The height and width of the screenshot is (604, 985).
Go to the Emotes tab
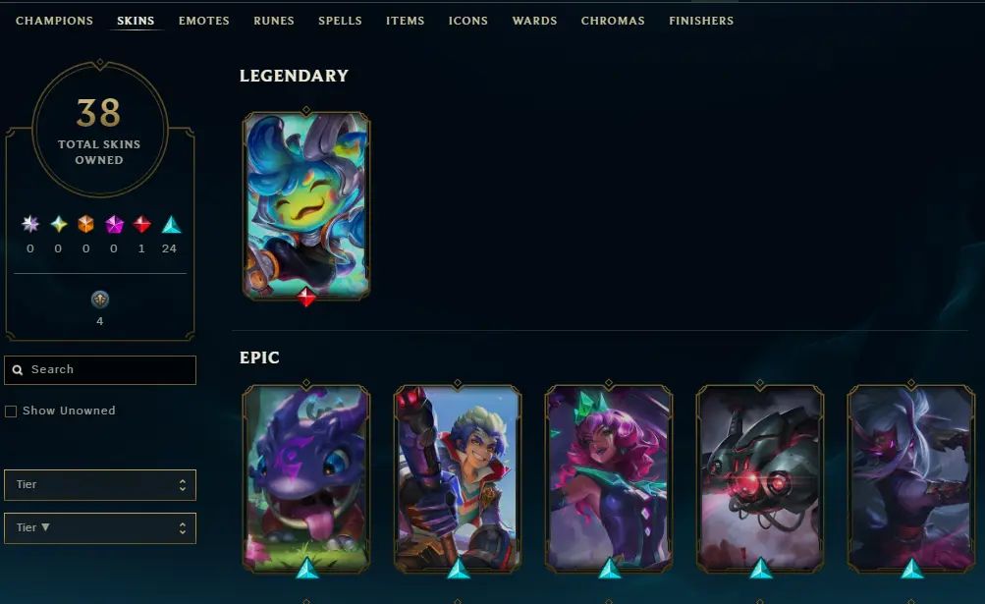point(203,21)
